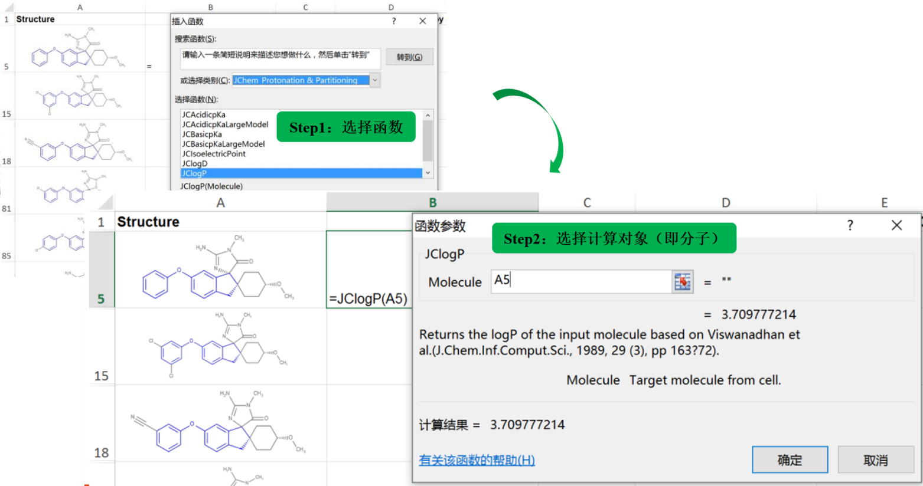923x486 pixels.
Task: Click the select-all corner of the lower spreadsheet
Action: pyautogui.click(x=105, y=203)
